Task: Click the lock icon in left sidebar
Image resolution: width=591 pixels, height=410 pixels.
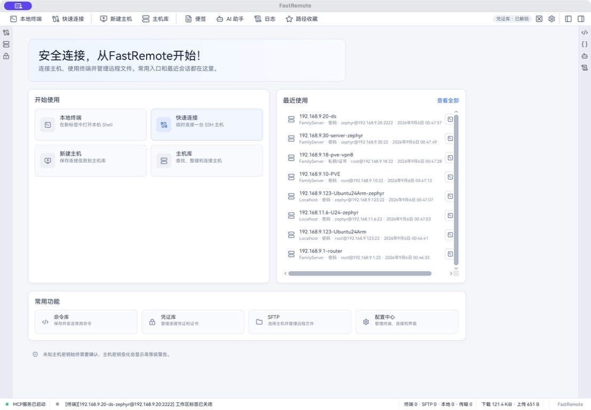Action: point(6,56)
